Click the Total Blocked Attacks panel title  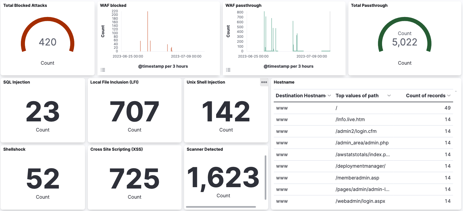(x=25, y=5)
